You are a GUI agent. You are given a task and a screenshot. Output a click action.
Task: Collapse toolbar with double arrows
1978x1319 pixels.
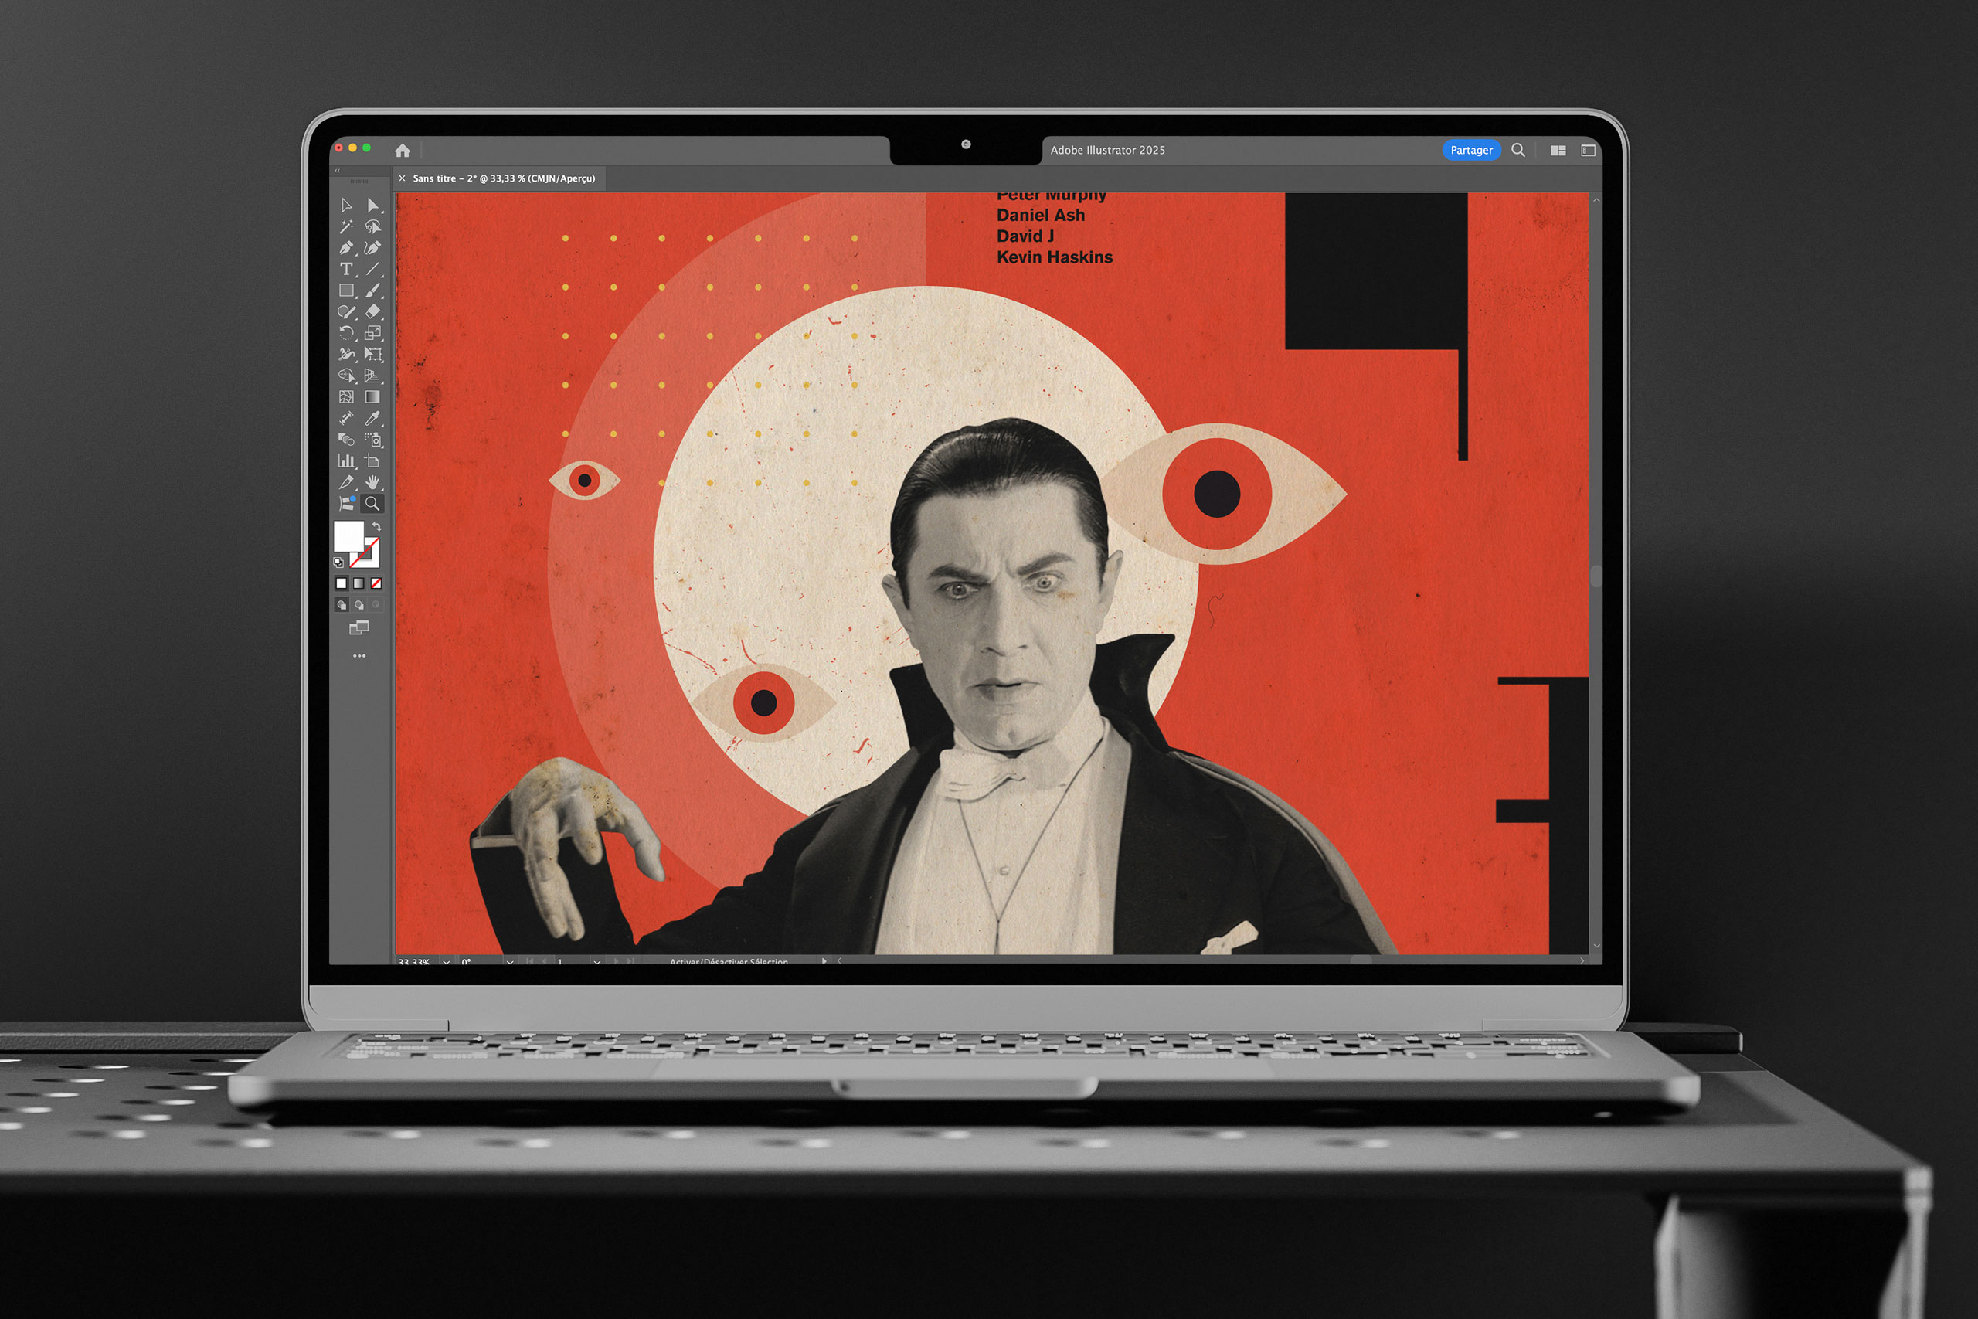pos(337,171)
